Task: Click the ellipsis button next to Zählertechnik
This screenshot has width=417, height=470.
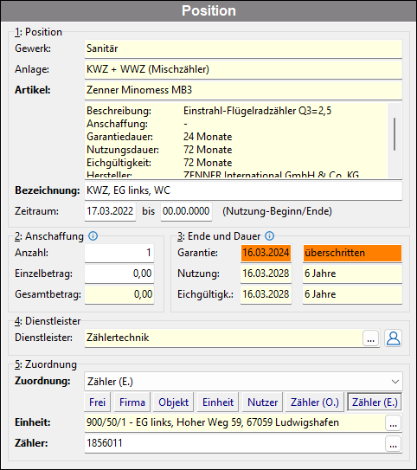Action: (x=371, y=338)
